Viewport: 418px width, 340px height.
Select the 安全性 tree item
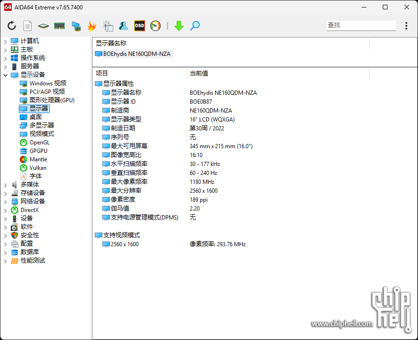pos(25,235)
